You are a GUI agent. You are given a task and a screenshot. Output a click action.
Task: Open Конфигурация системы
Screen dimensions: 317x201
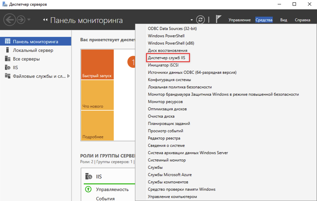[169, 80]
